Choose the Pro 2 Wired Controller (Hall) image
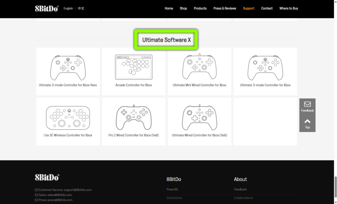Screen dimensions: 337x204 tap(134, 117)
